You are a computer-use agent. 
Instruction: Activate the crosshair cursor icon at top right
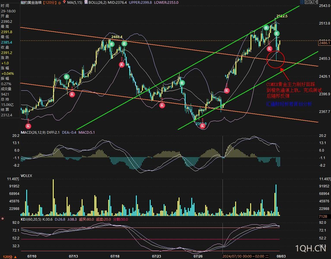tap(302, 2)
